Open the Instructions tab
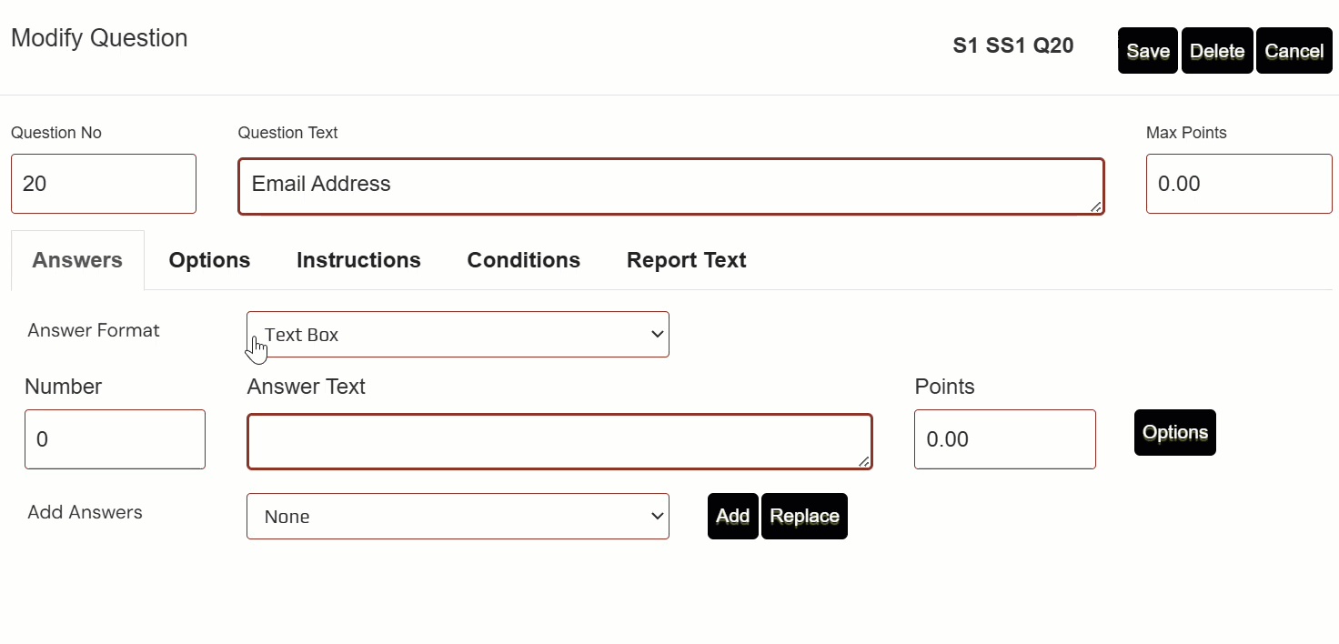1339x644 pixels. [x=358, y=260]
